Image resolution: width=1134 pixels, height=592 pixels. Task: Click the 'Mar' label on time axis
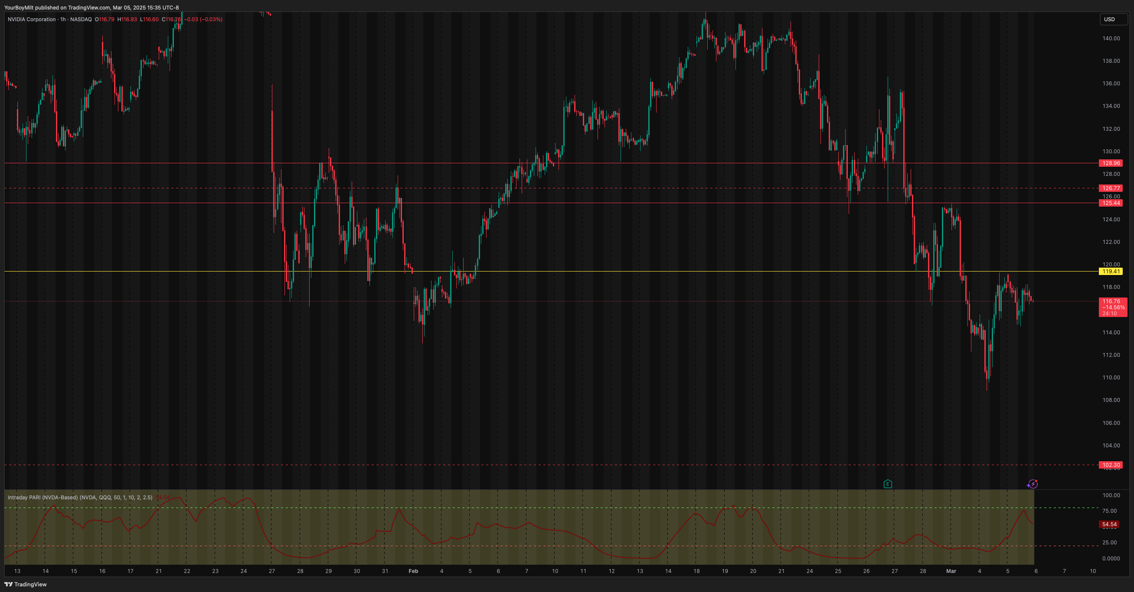coord(951,571)
